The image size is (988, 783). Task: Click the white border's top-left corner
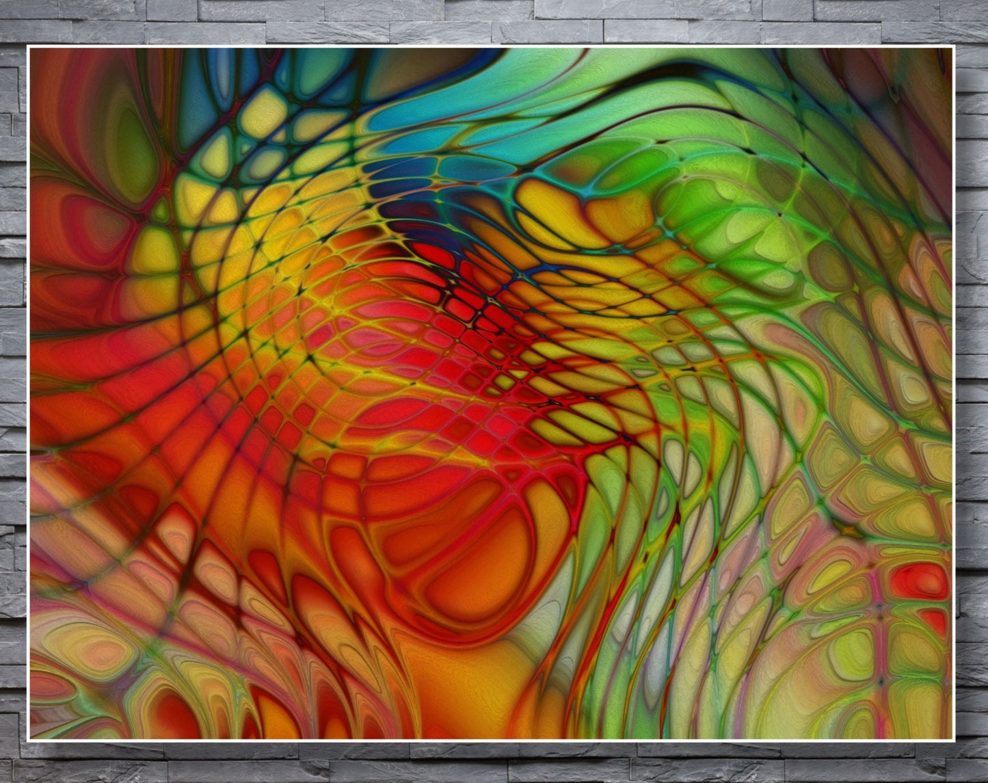click(29, 47)
